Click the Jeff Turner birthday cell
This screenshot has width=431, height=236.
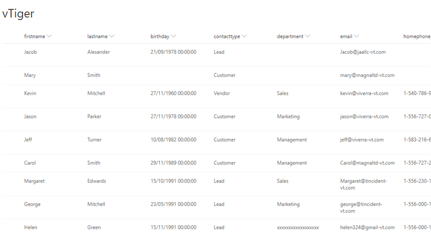click(173, 140)
